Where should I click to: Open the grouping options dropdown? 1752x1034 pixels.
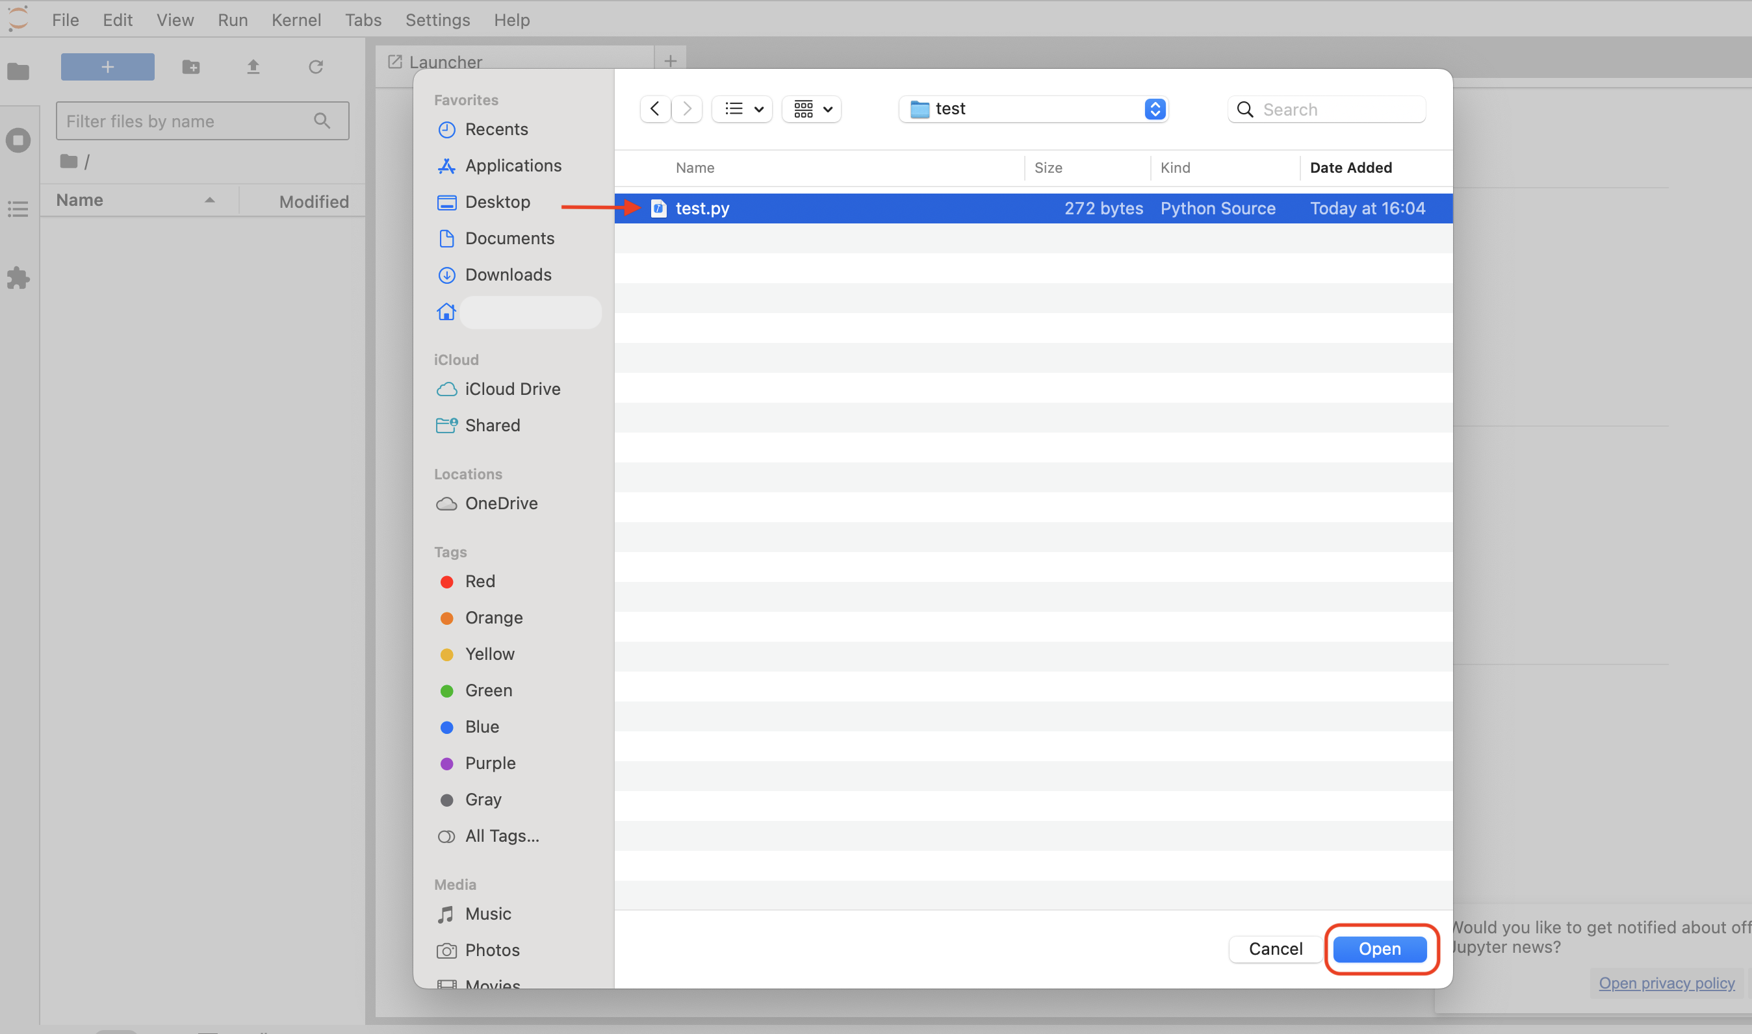point(812,108)
